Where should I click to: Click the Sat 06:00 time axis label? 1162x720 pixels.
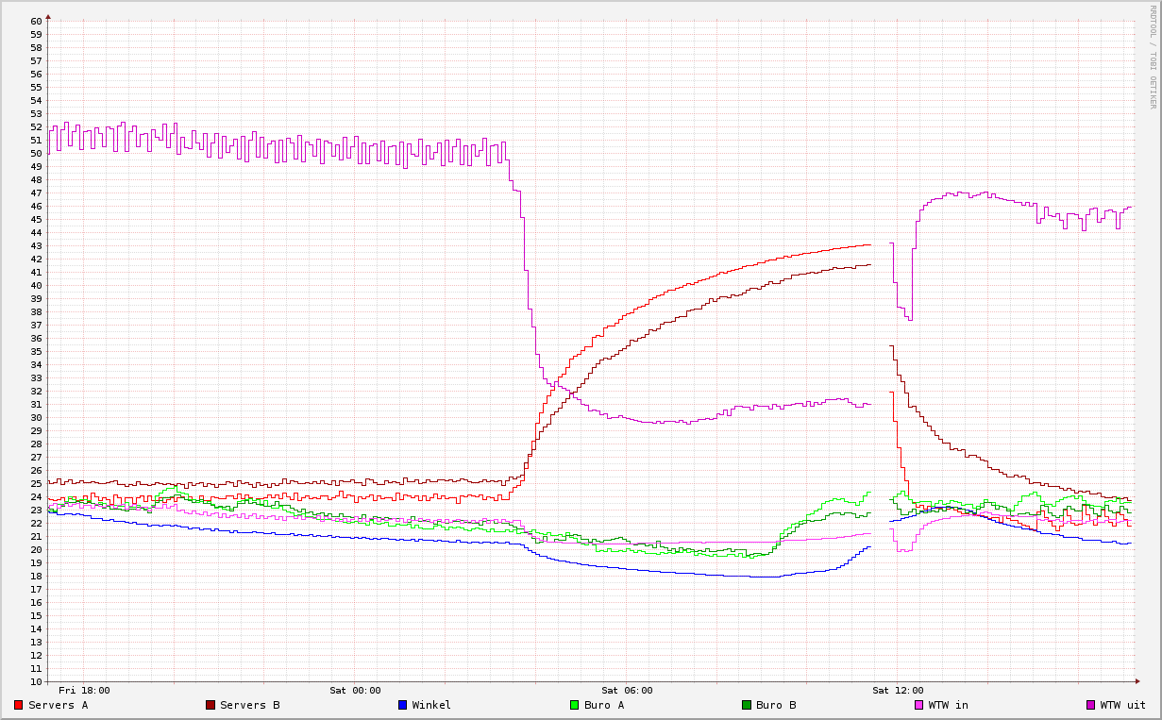pos(627,690)
